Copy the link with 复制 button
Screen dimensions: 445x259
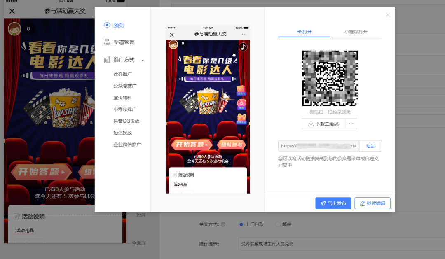[x=370, y=146]
